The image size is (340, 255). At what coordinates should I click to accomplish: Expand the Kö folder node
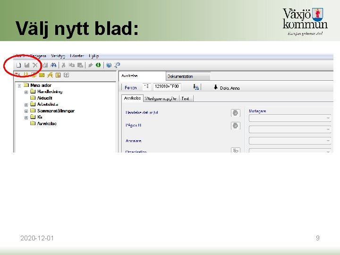pyautogui.click(x=26, y=118)
